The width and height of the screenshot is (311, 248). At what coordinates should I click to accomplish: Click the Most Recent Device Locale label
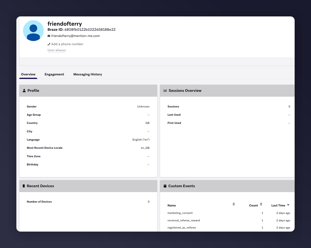[45, 148]
